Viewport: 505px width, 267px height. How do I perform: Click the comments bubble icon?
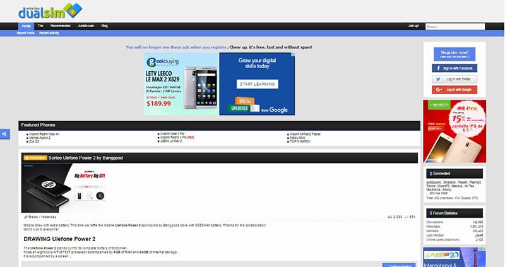(406, 217)
